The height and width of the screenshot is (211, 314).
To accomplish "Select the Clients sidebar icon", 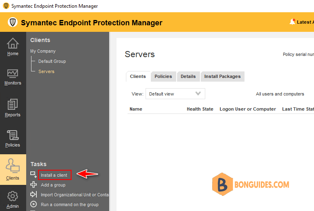I will tap(13, 166).
